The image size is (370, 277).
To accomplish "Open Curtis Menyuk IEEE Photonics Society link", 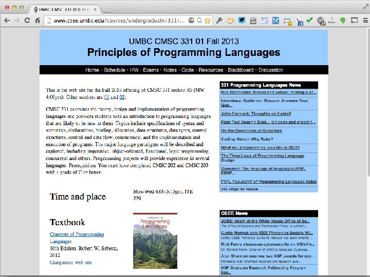I will [267, 233].
